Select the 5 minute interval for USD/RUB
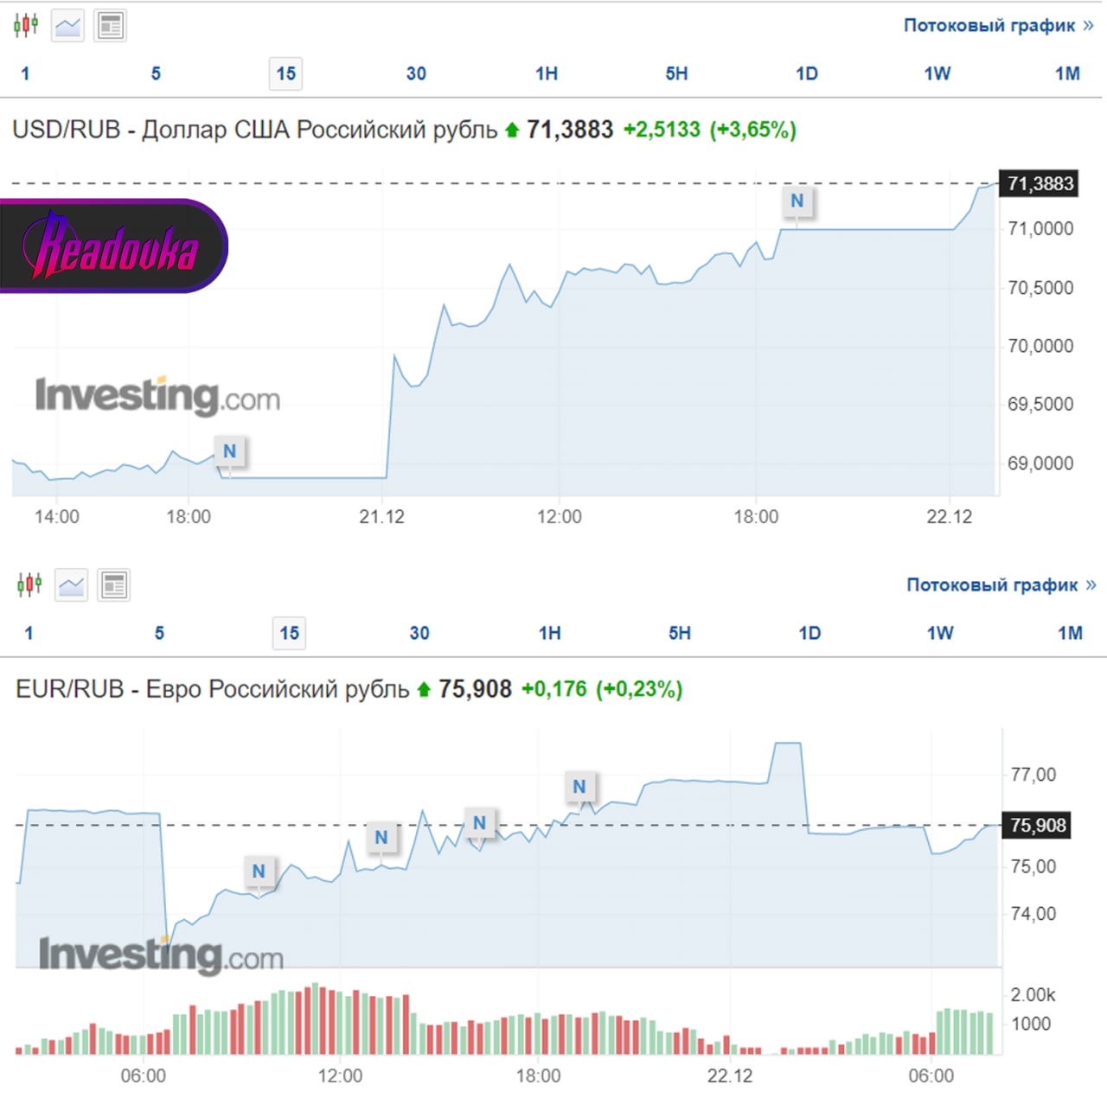 tap(156, 73)
